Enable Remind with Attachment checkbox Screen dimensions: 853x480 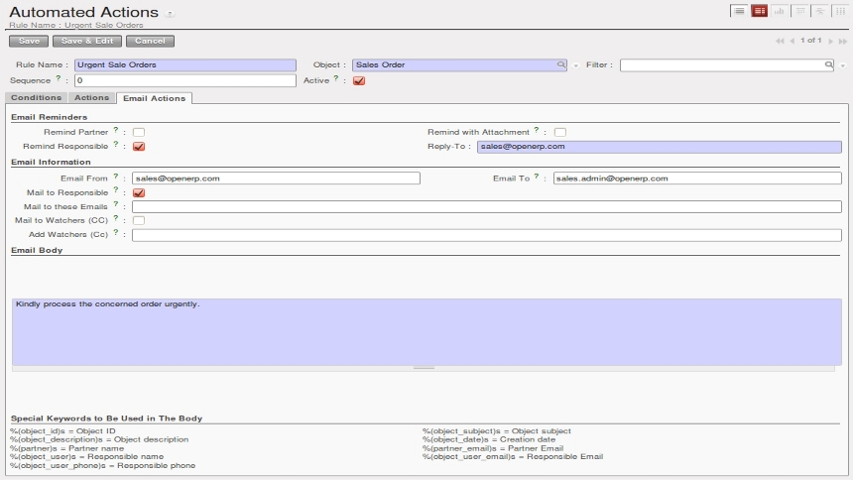click(x=559, y=132)
